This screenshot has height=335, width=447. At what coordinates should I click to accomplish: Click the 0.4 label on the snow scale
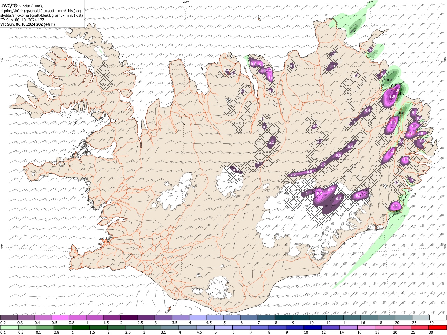tap(38, 323)
